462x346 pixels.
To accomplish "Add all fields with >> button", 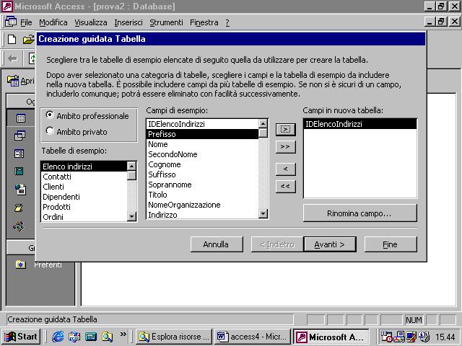I will coord(286,146).
